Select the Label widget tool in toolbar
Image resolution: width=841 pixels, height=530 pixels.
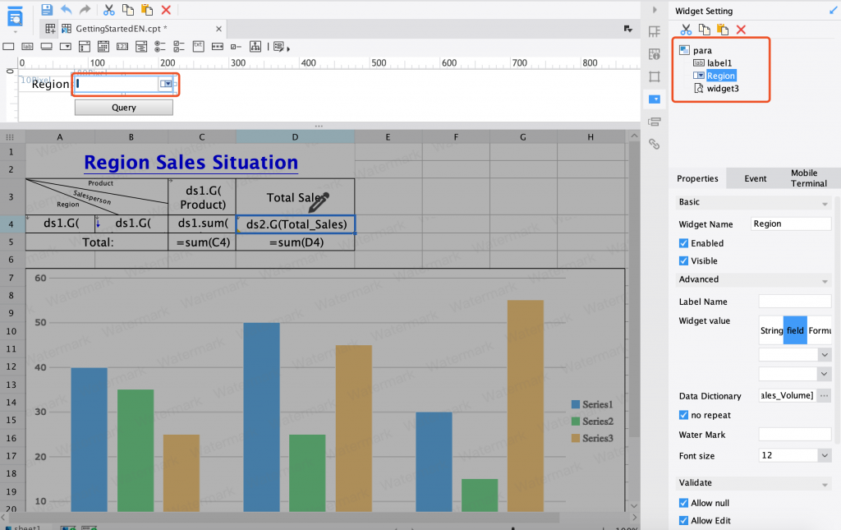[27, 47]
